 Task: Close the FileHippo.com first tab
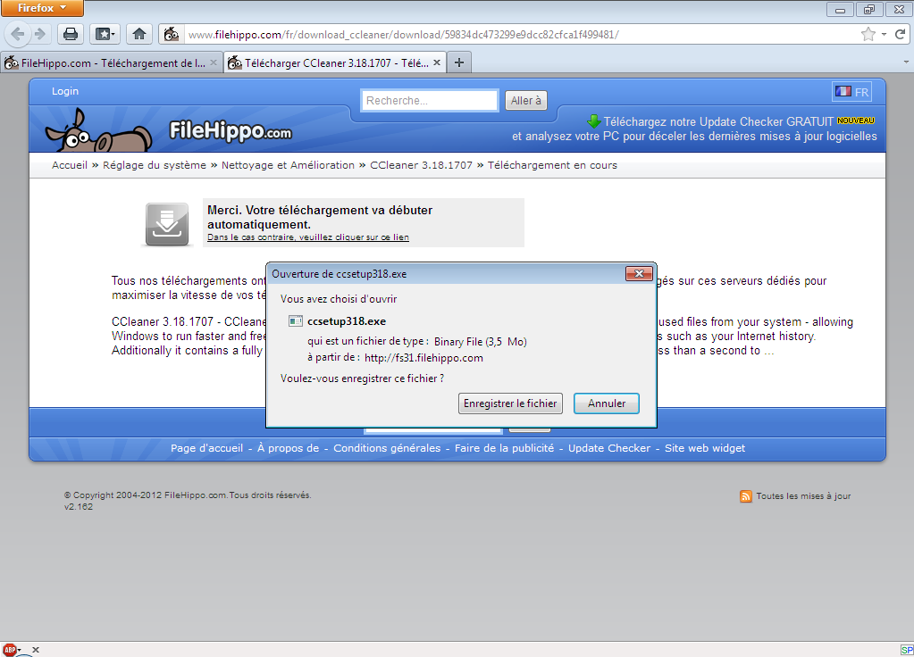214,62
